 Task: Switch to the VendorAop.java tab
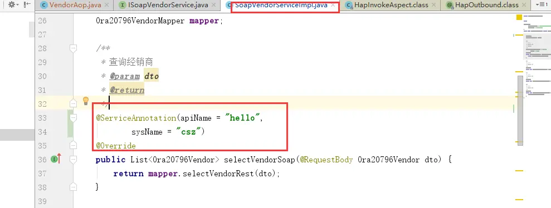pyautogui.click(x=75, y=5)
